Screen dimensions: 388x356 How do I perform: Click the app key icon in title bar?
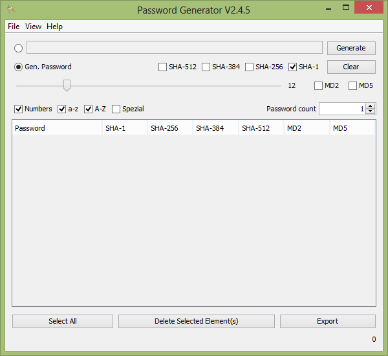11,10
